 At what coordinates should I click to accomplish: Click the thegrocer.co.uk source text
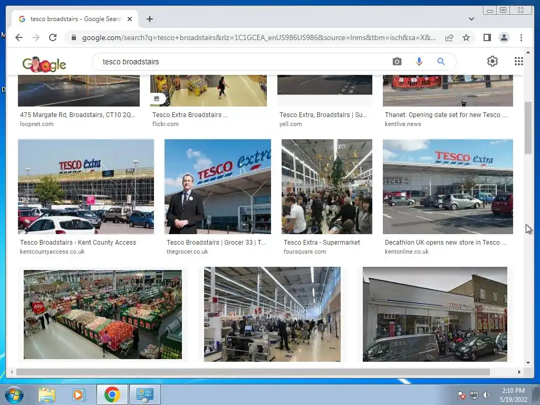(x=187, y=252)
